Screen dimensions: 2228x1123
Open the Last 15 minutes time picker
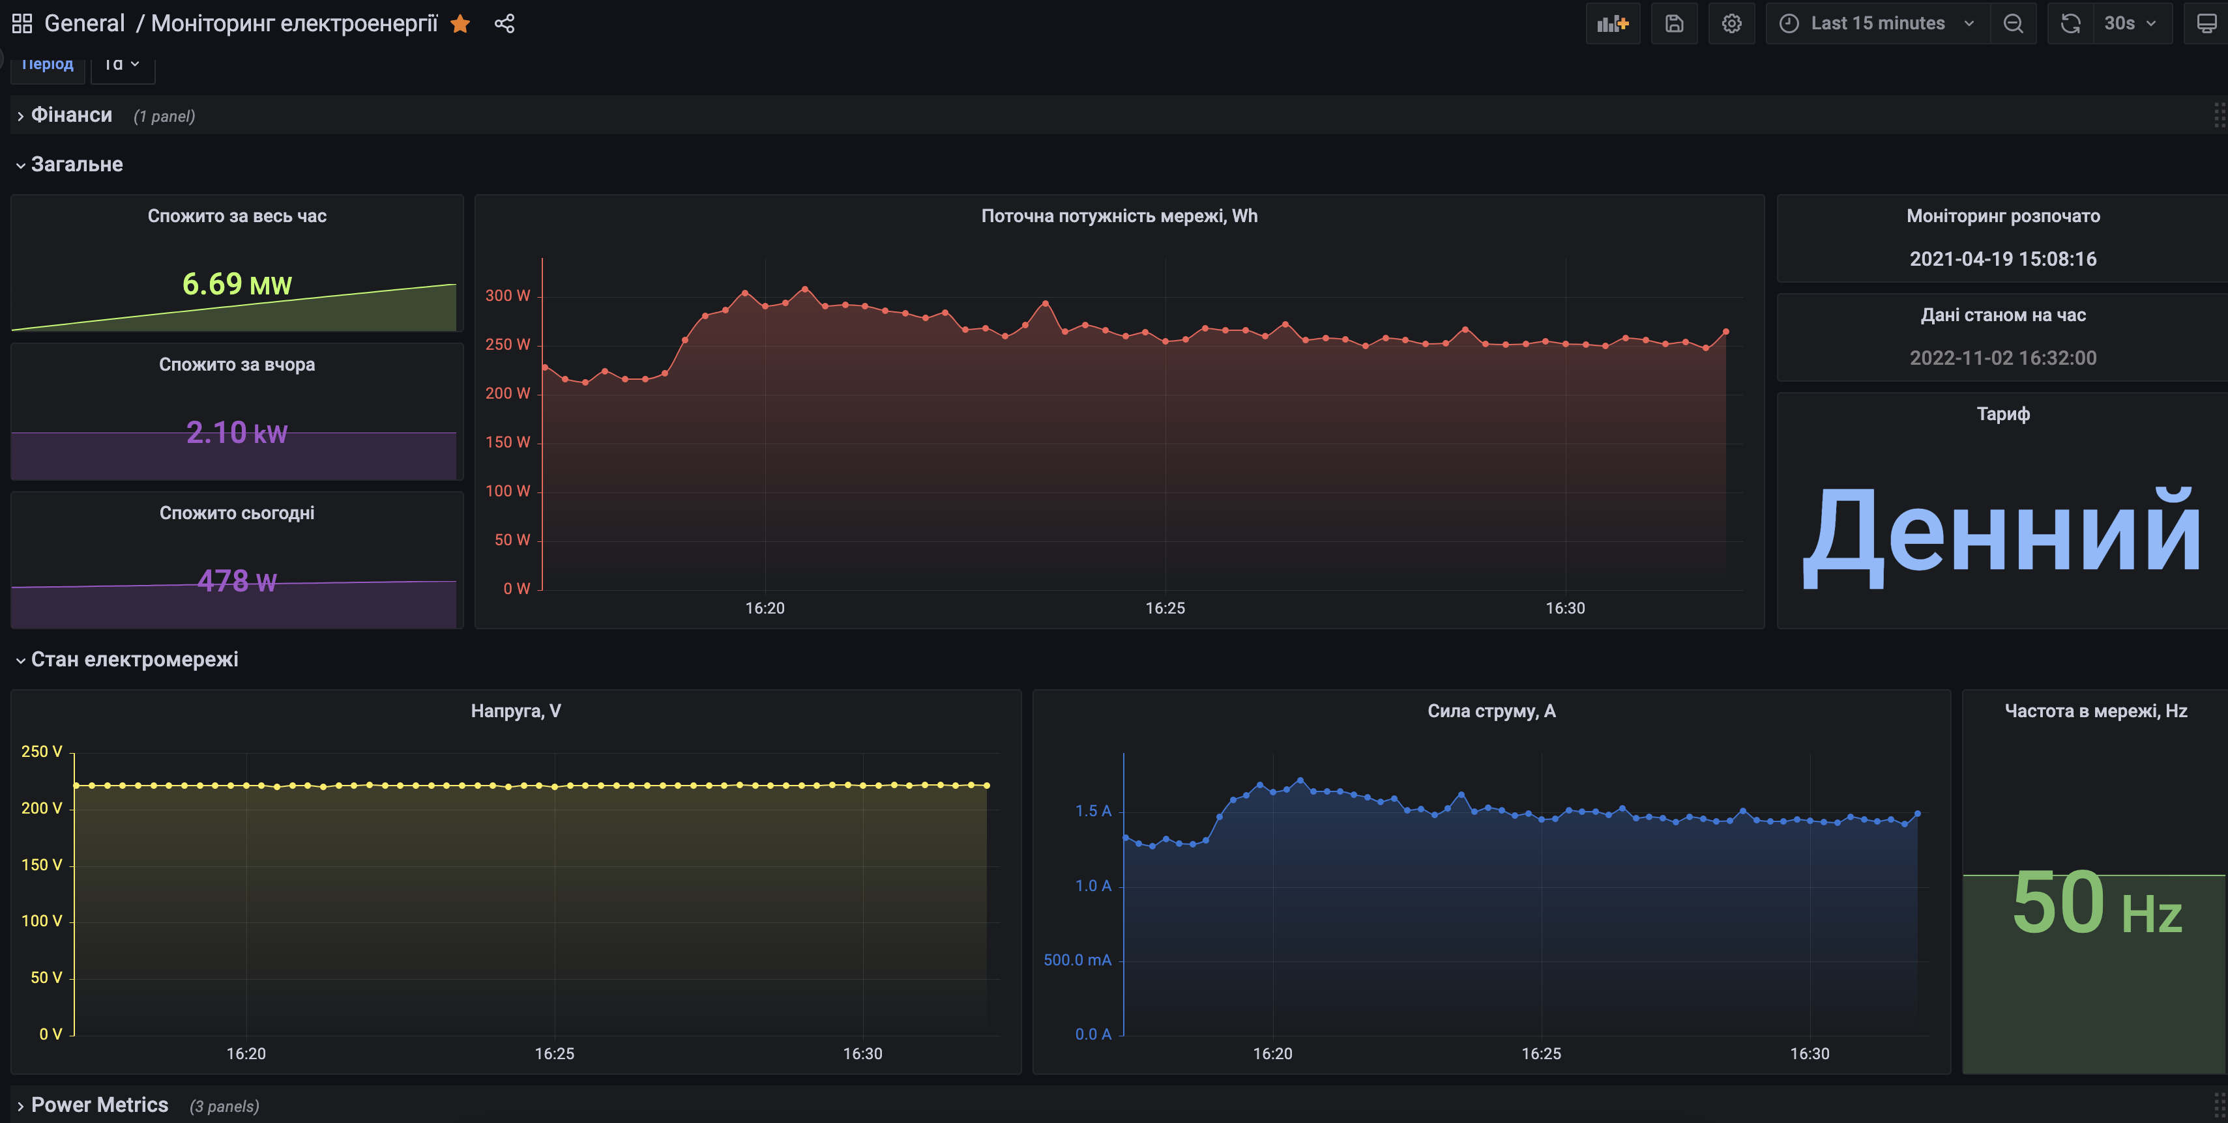tap(1877, 23)
